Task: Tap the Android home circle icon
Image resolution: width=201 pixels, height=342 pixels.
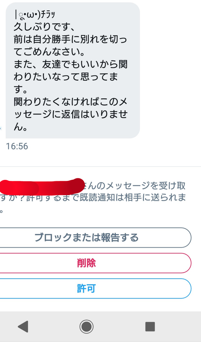Action: (x=86, y=327)
